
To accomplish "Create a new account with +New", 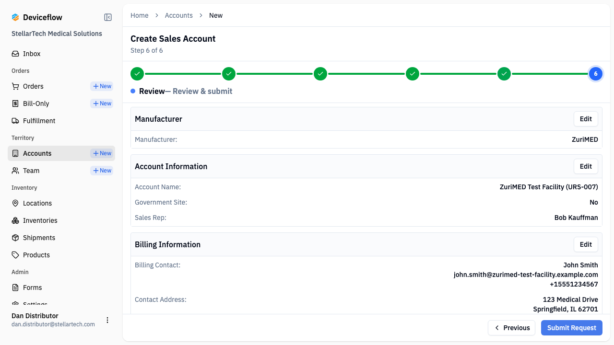I will [101, 153].
